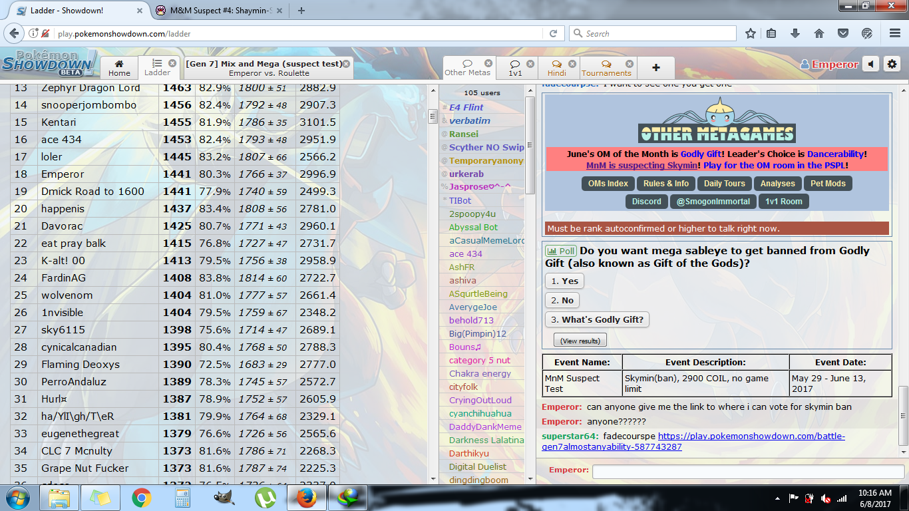Close the Ladder tab with its X icon

[172, 63]
